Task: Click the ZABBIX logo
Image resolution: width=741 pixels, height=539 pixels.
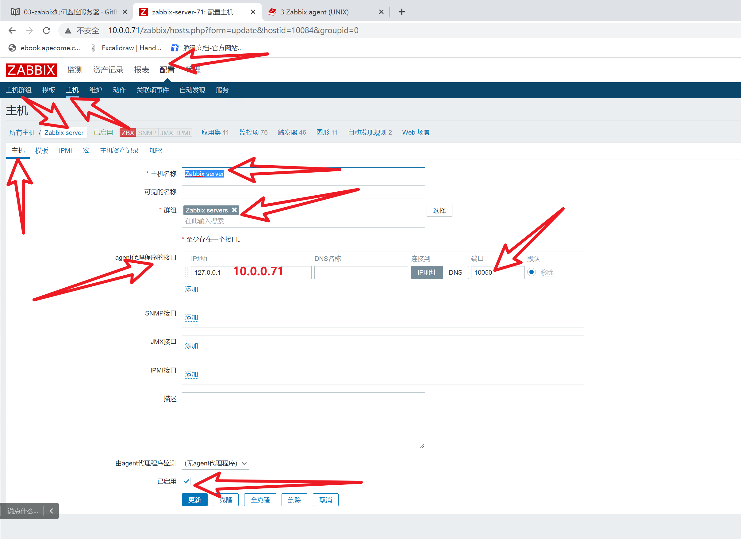Action: pyautogui.click(x=31, y=70)
